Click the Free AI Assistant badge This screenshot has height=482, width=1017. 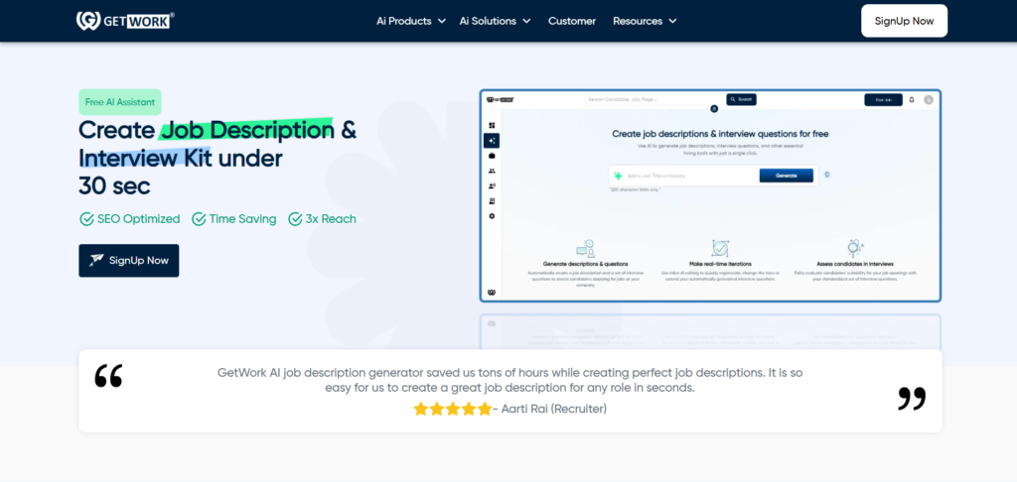coord(120,102)
